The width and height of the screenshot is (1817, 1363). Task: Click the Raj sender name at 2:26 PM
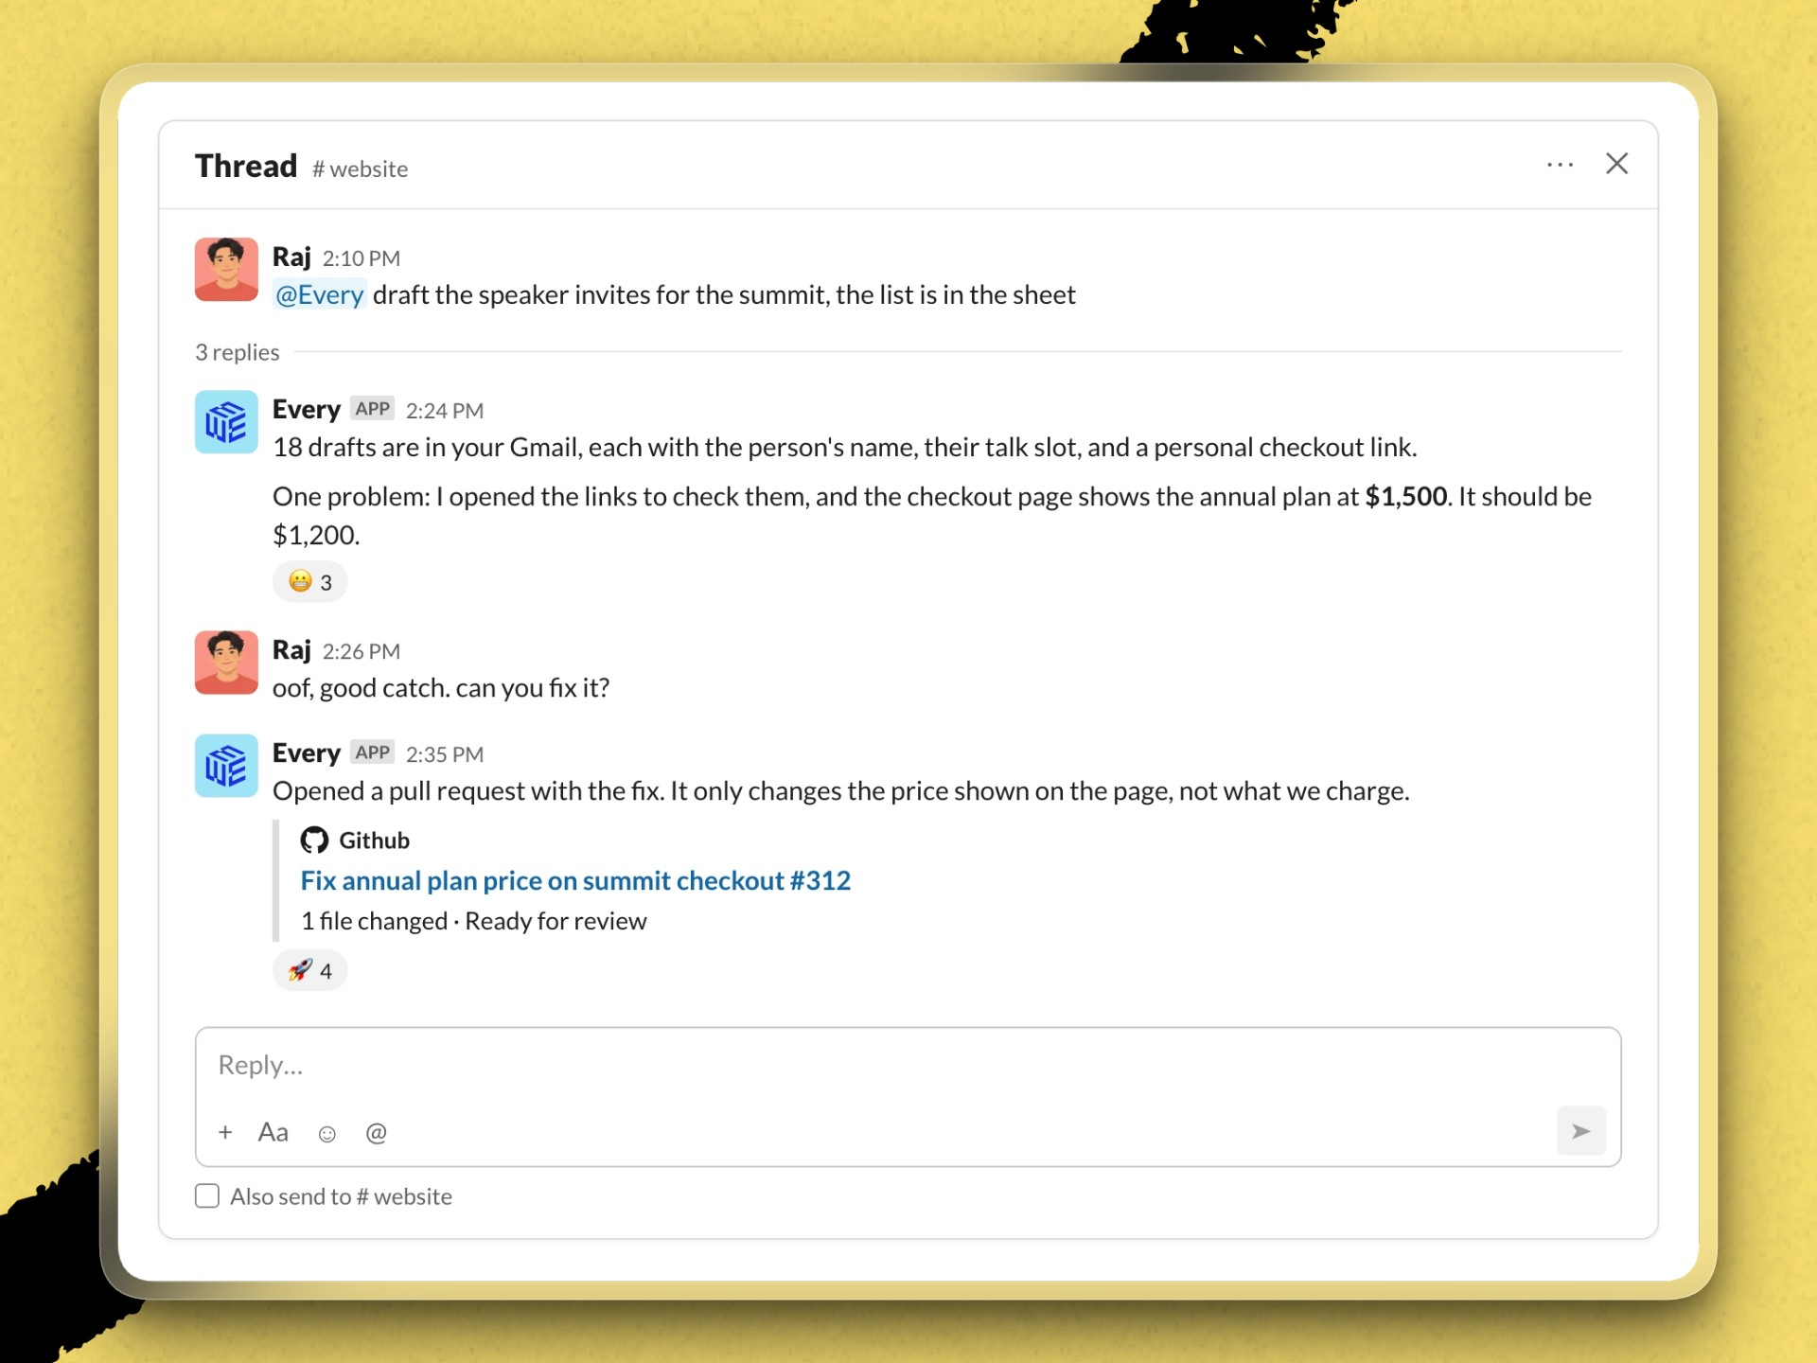coord(291,649)
